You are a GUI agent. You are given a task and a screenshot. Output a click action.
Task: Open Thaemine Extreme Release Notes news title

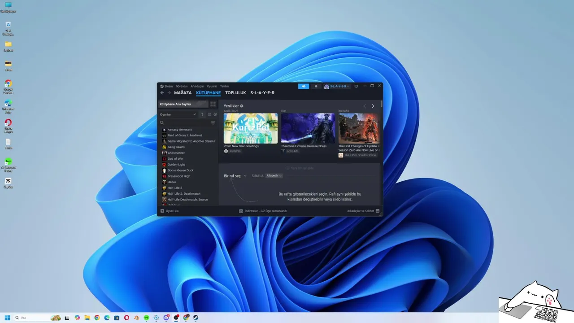click(x=304, y=146)
